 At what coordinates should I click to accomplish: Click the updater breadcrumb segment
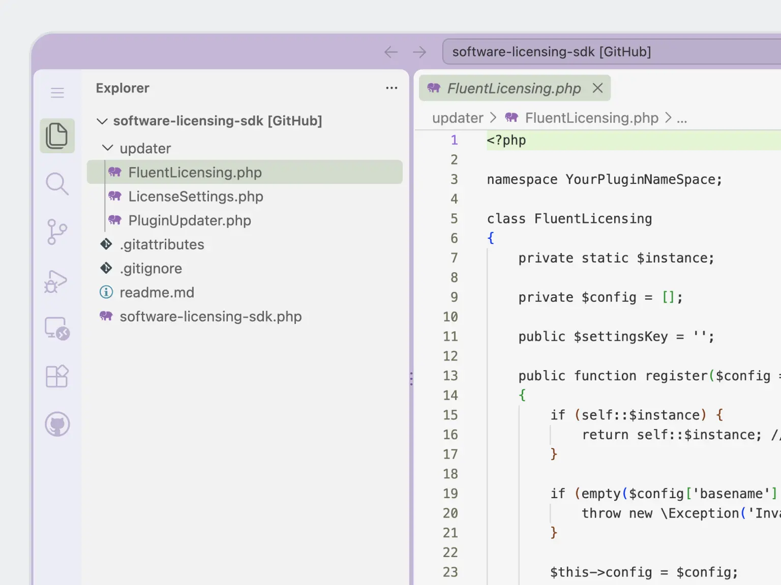coord(458,118)
